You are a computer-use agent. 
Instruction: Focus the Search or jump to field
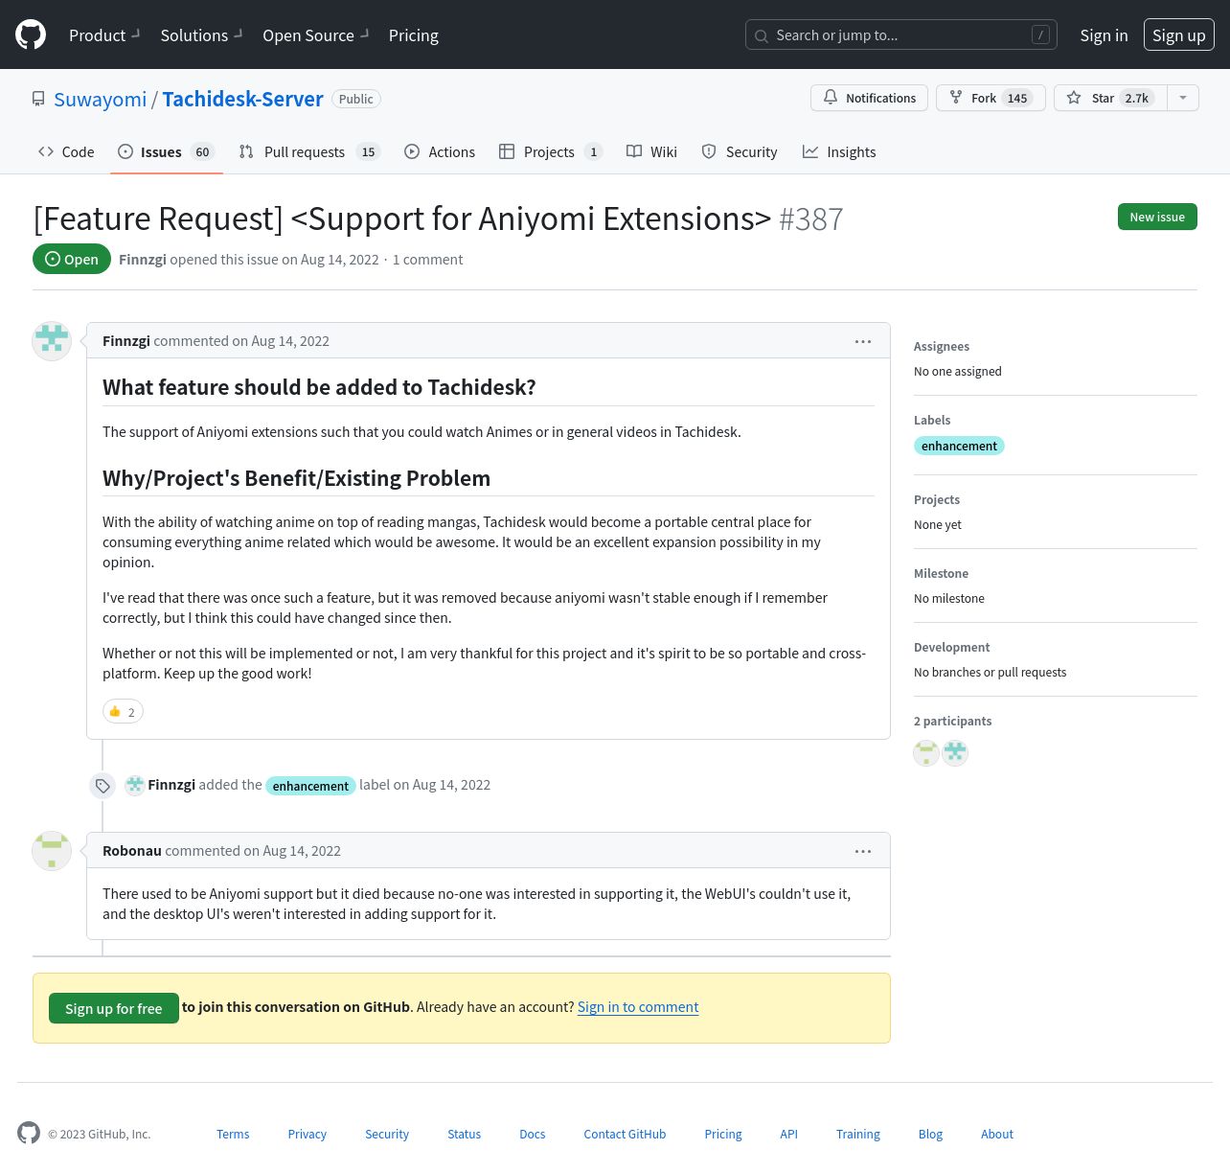pos(901,35)
